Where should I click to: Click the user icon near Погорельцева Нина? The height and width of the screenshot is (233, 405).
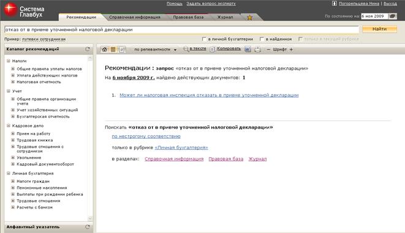pyautogui.click(x=334, y=3)
